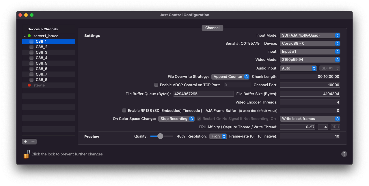The image size is (369, 186).
Task: Click the preview Frame-rate field
Action: point(310,136)
